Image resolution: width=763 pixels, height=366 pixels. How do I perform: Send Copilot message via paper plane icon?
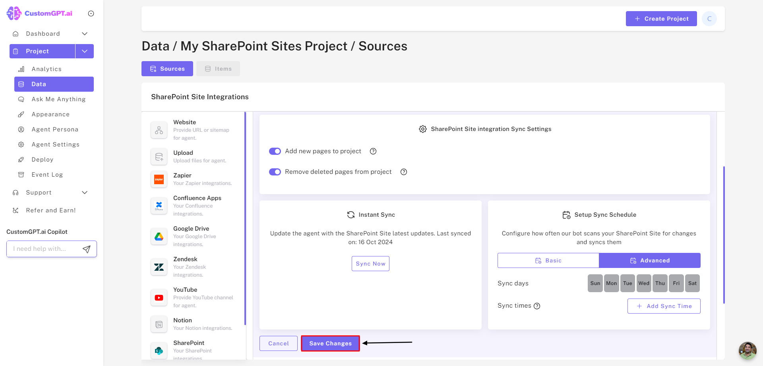pos(87,249)
